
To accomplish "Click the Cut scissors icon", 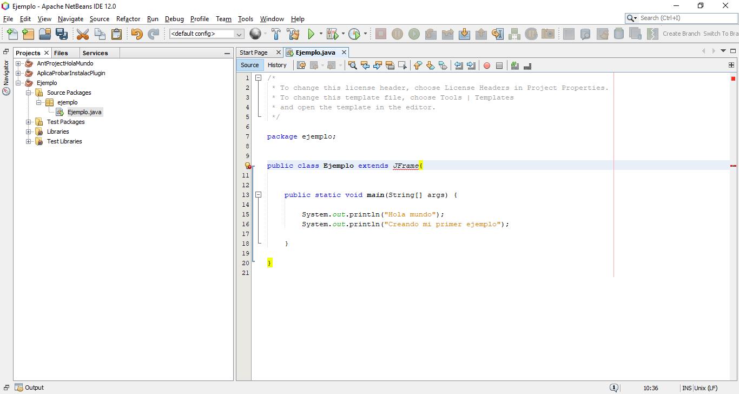I will 82,34.
